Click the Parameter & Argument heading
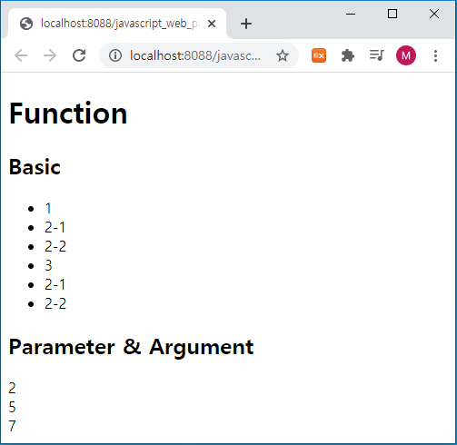 pyautogui.click(x=131, y=347)
